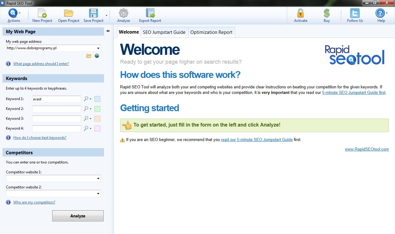The width and height of the screenshot is (395, 234).
Task: Click Save Project disk icon
Action: (93, 13)
